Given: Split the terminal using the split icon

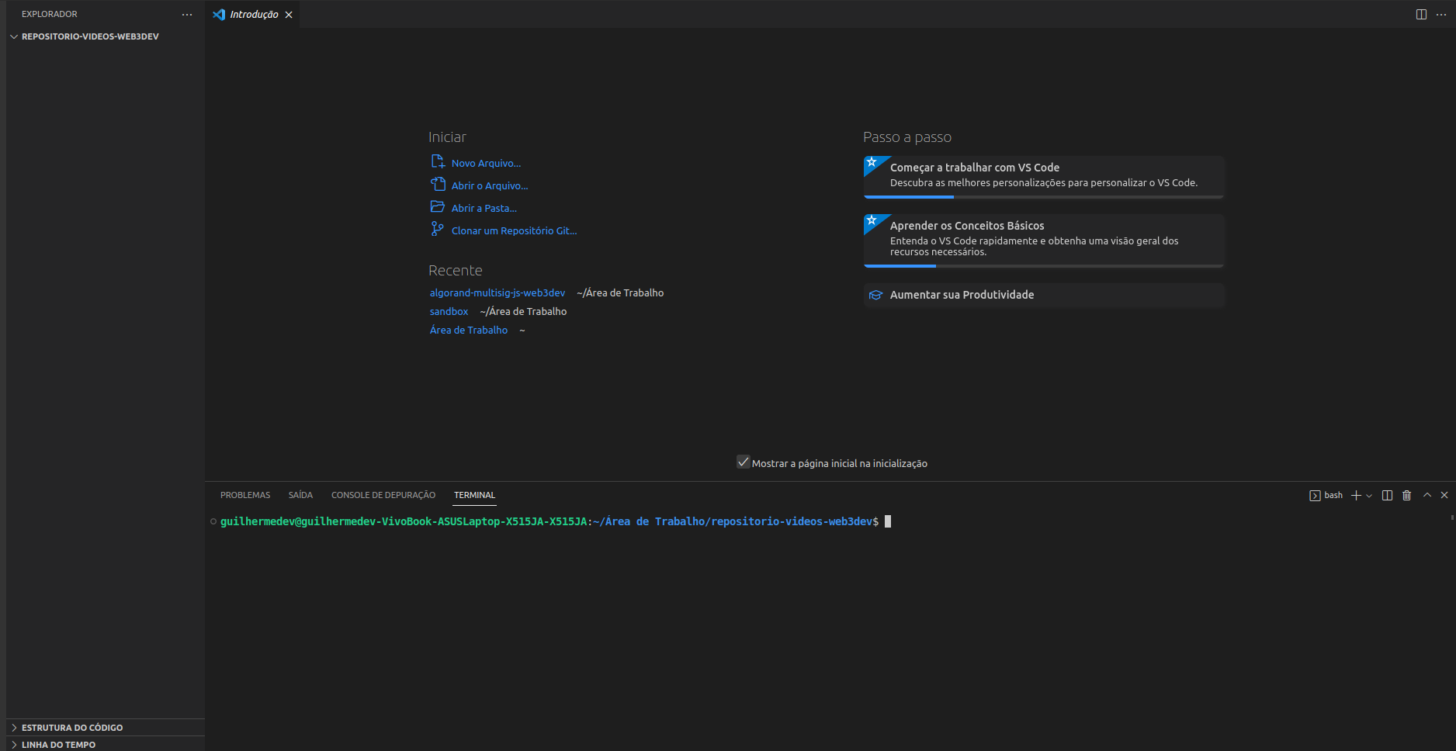Looking at the screenshot, I should click(x=1388, y=495).
